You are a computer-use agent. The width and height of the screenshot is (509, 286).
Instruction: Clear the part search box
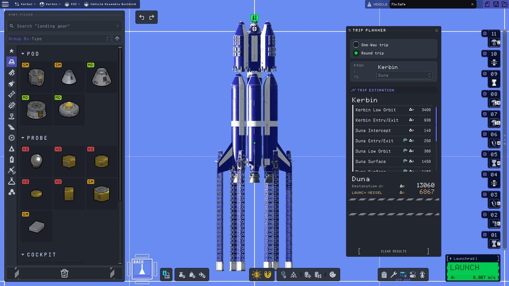tap(117, 26)
